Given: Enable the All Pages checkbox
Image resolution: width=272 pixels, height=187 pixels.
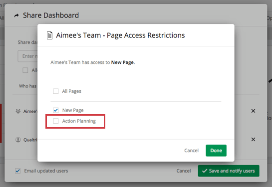Looking at the screenshot, I should coord(56,91).
